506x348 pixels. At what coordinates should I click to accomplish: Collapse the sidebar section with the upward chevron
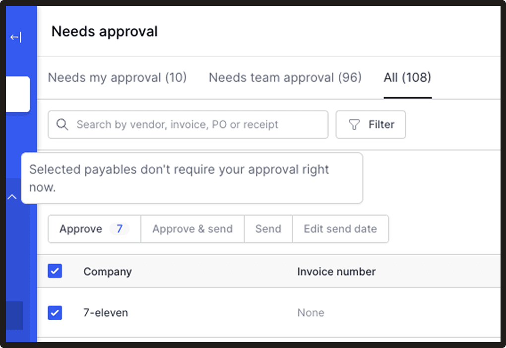coord(11,197)
